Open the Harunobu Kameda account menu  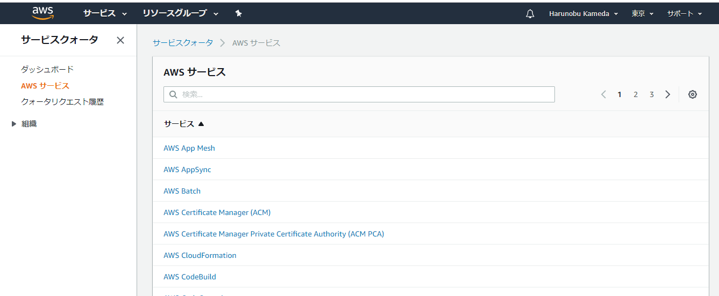[583, 13]
